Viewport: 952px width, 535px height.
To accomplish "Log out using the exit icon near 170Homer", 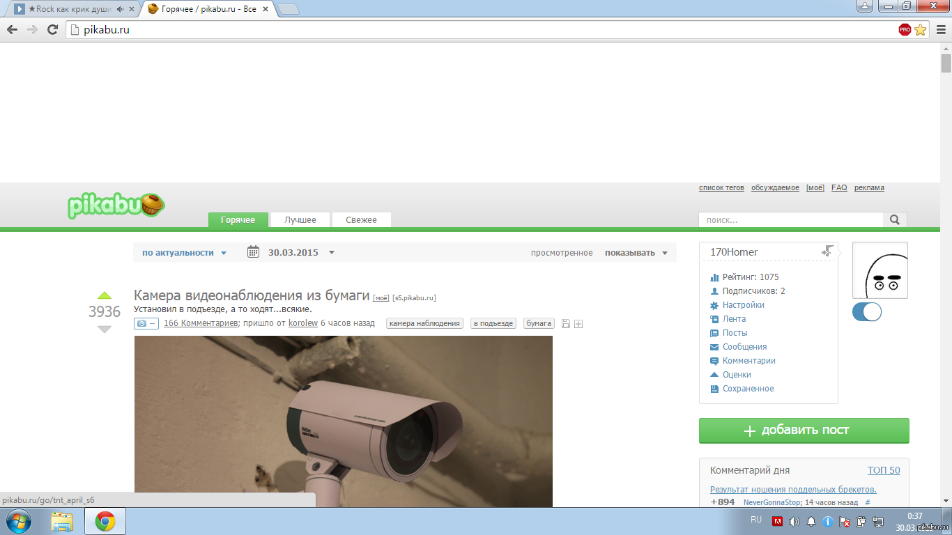I will [828, 251].
